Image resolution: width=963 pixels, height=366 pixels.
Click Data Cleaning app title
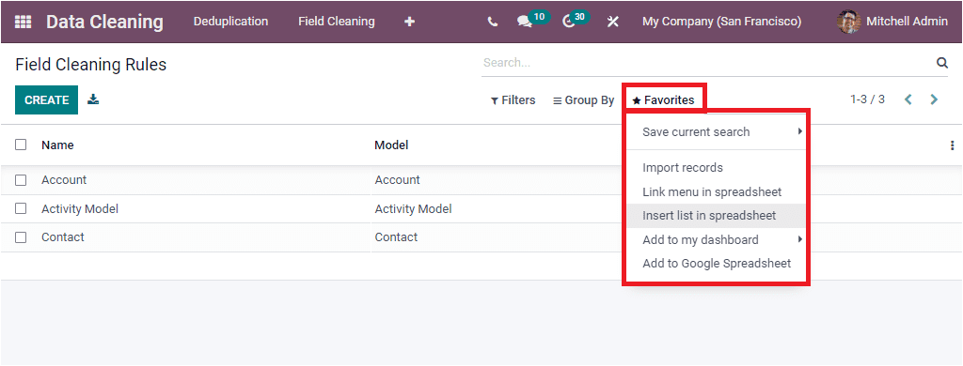(x=105, y=23)
